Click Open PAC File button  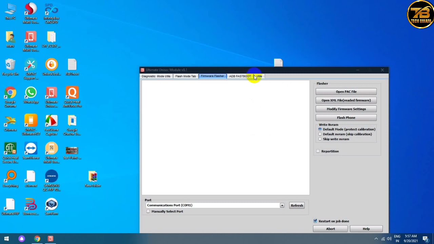pos(346,92)
